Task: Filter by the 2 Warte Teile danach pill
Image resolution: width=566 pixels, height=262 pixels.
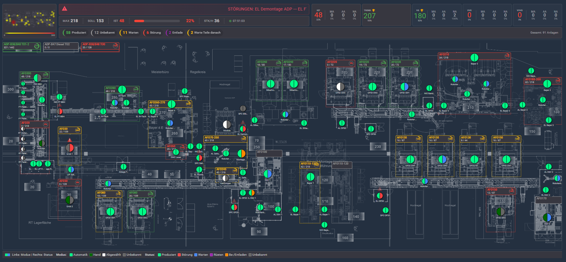Action: [x=205, y=32]
